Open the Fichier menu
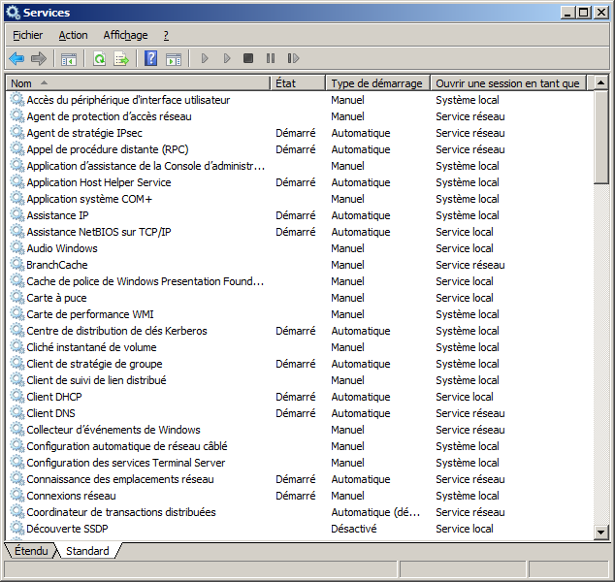615x582 pixels. (27, 35)
